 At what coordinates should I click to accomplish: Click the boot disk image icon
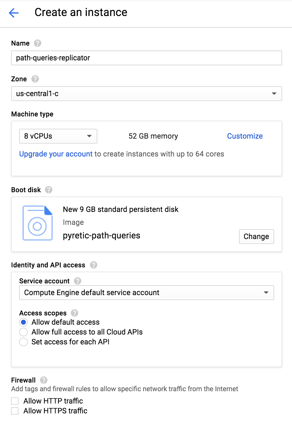[38, 223]
